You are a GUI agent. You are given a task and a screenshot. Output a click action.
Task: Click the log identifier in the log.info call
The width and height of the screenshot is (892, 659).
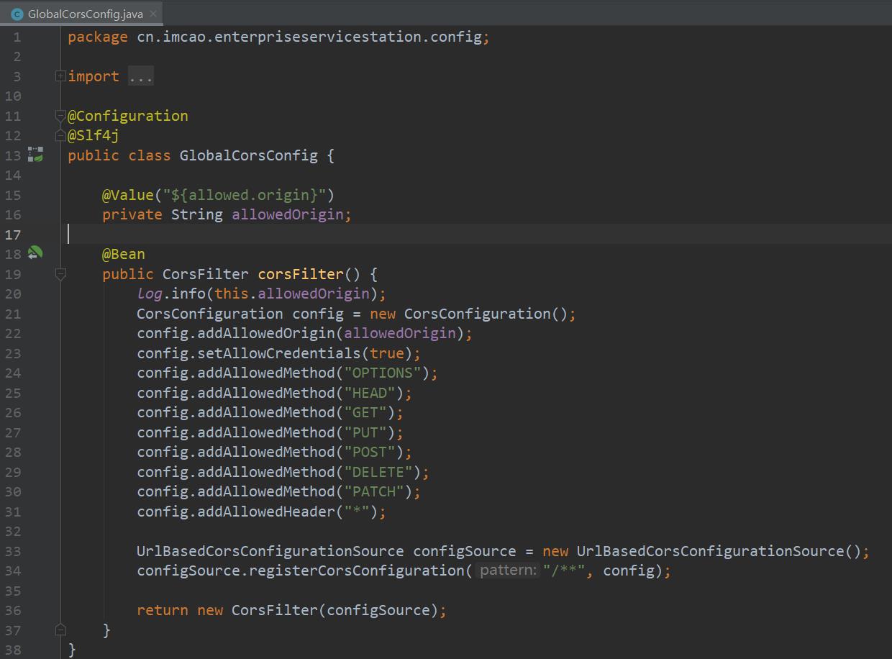click(150, 294)
